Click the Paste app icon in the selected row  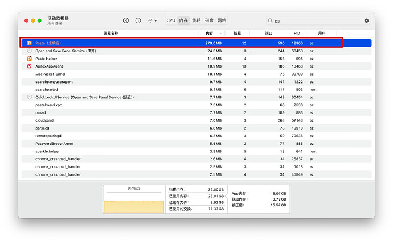29,43
